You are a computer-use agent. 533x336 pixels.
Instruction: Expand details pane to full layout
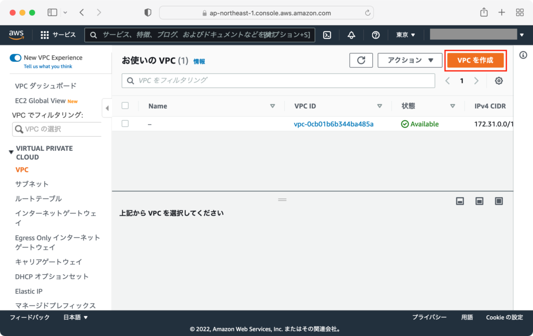499,201
